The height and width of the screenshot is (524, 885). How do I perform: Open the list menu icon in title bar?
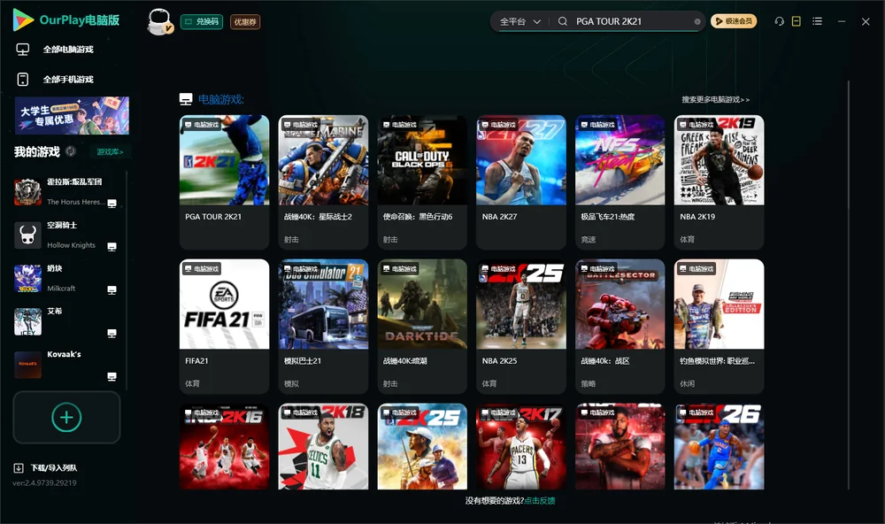pos(817,21)
